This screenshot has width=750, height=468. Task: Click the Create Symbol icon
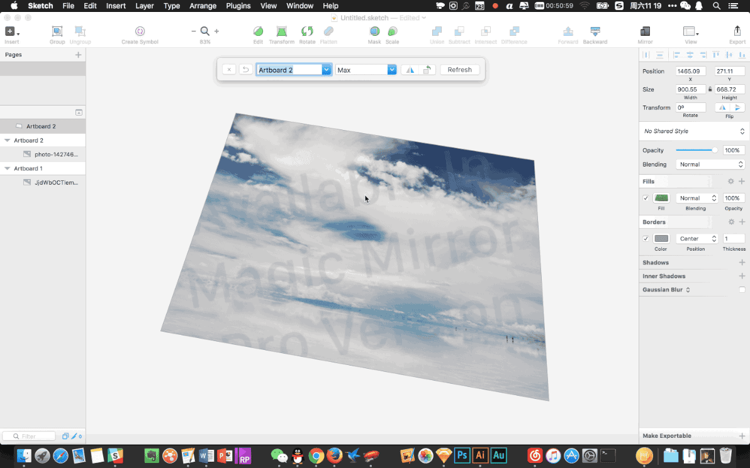click(x=140, y=31)
